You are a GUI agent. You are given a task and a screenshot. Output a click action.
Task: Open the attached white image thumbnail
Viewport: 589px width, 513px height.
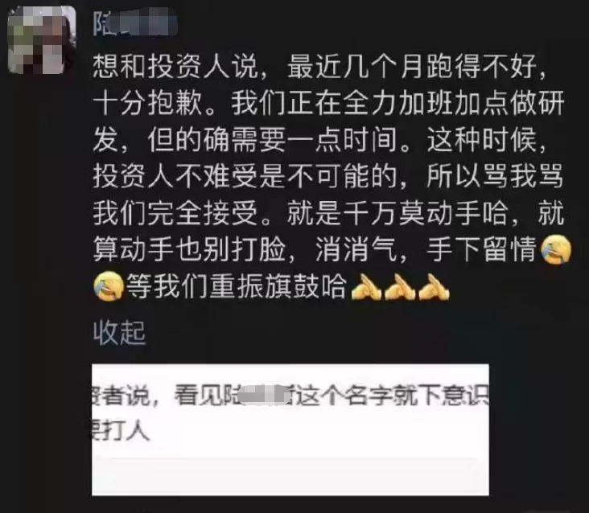290,429
